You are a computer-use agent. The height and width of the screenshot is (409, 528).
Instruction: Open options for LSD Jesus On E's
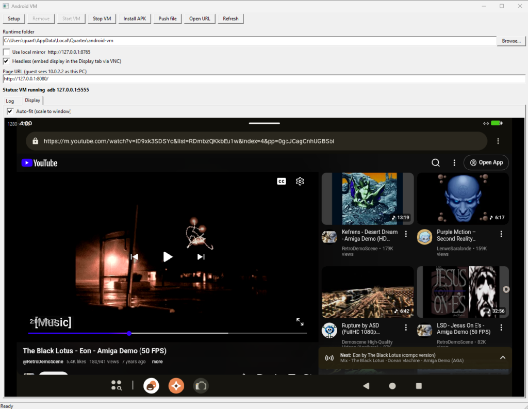pos(501,327)
